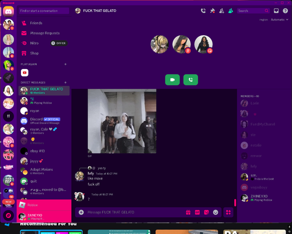Open Discord home direct messages icon
The image size is (292, 234).
pos(8,11)
